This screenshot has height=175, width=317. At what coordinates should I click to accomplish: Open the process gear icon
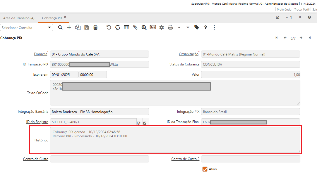click(162, 27)
